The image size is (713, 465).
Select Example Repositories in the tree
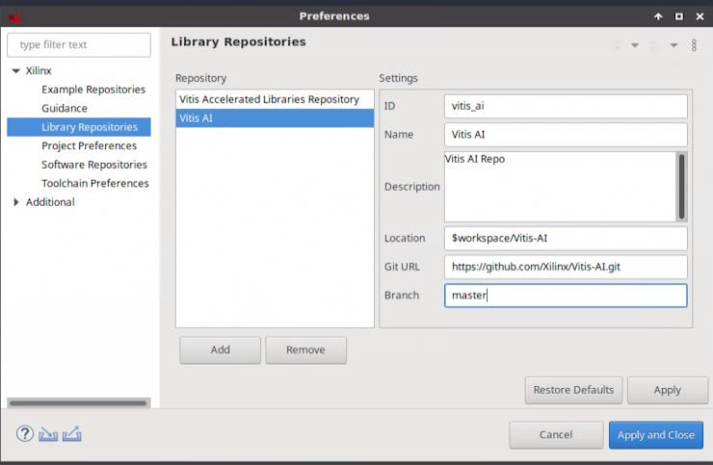[x=92, y=90]
